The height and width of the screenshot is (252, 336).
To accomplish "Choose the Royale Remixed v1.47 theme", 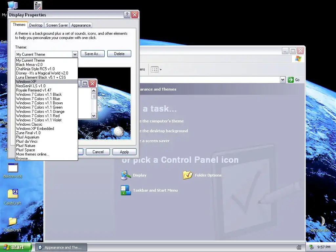I will coord(47,90).
